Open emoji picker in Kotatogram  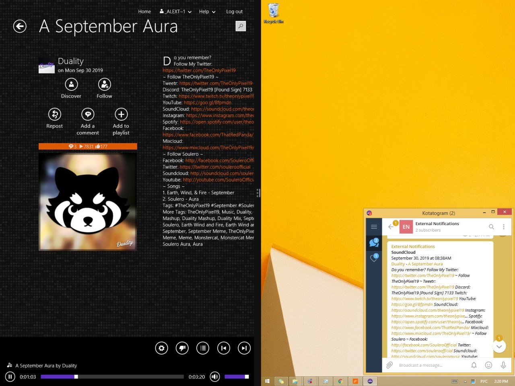pyautogui.click(x=488, y=365)
